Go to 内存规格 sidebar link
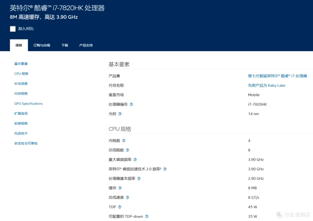 pos(21,93)
